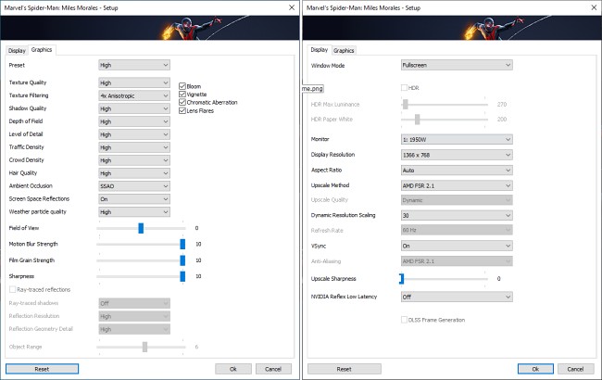Open the Ambient Occlusion SSAO dropdown
The height and width of the screenshot is (380, 602).
pos(134,186)
